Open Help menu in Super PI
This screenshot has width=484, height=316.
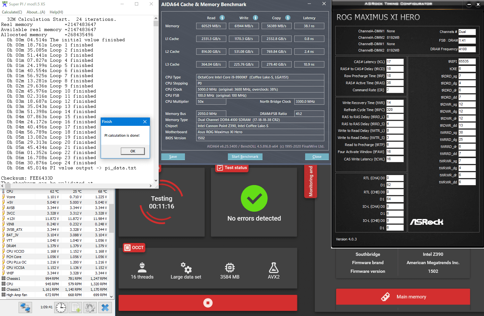[x=56, y=12]
